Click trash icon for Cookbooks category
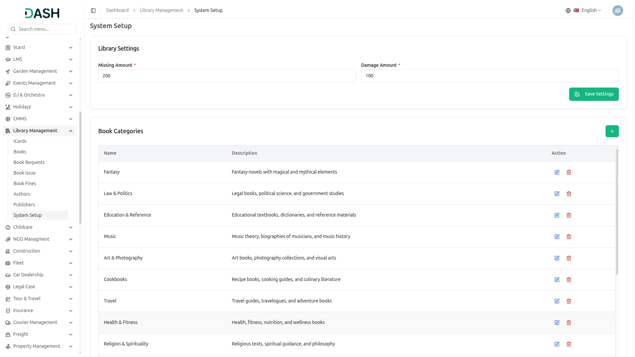The height and width of the screenshot is (357, 635). (569, 280)
